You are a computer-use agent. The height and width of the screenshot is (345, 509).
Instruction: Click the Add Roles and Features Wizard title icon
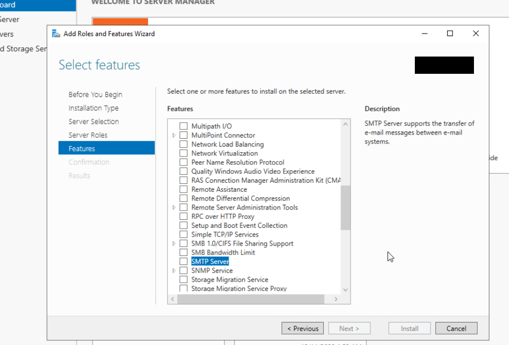tap(56, 34)
